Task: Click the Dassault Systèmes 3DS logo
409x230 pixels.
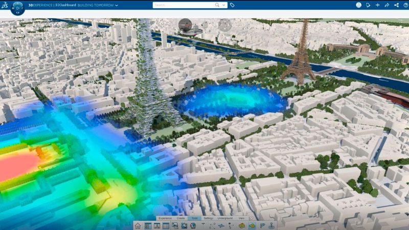Action: (5, 5)
